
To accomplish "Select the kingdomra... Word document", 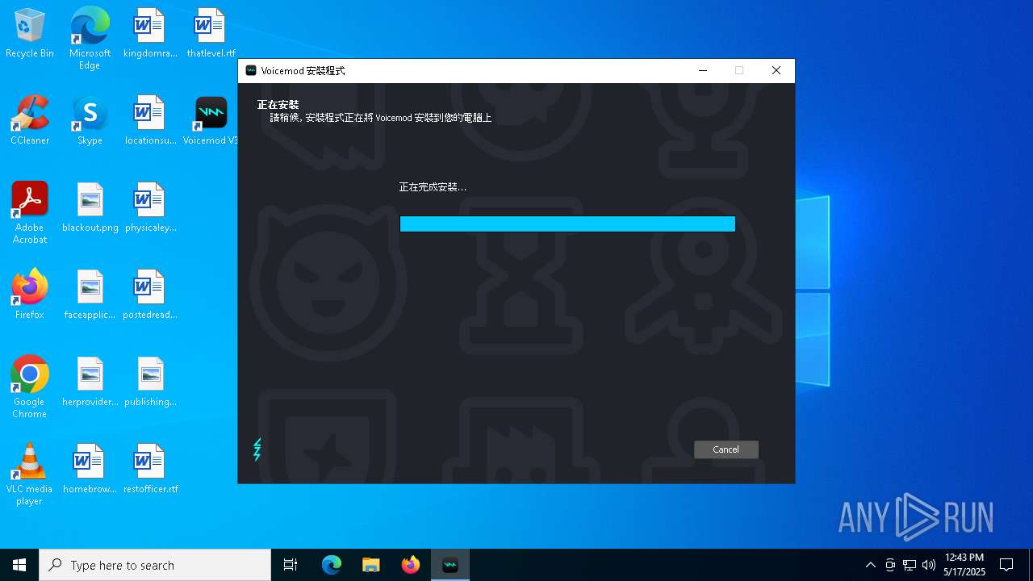I will (150, 34).
